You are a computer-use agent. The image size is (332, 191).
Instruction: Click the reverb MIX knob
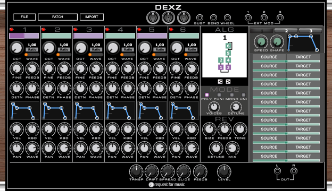232,148
